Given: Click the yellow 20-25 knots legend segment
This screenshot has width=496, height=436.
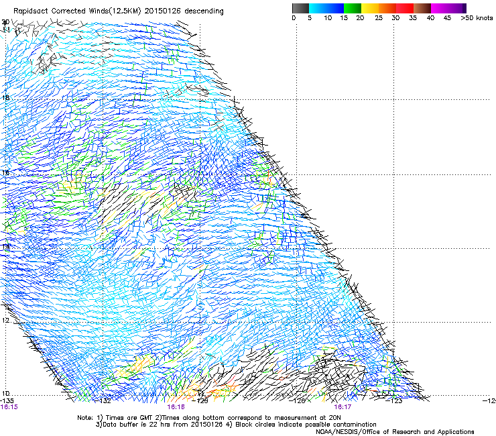Looking at the screenshot, I should click(x=370, y=8).
